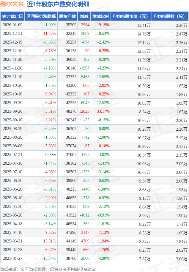Select the 48270 shareholder count cell
The width and height of the screenshot is (189, 272).
(x=71, y=112)
